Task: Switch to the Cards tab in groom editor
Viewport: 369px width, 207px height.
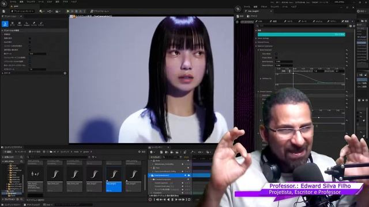Action: (x=303, y=21)
